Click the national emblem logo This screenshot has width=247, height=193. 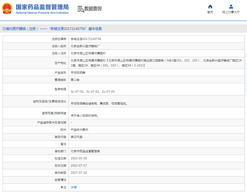[x=7, y=9]
